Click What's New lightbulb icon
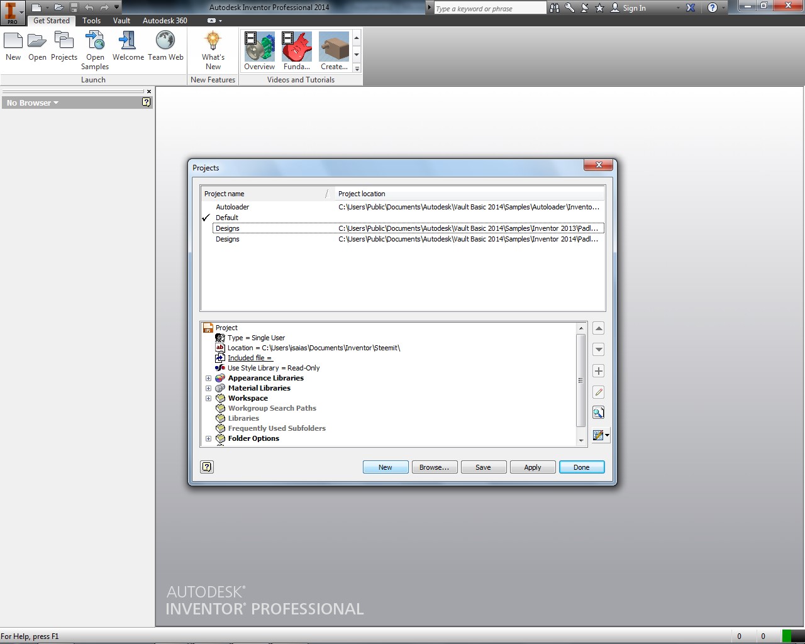Screen dimensions: 805x644 [x=213, y=50]
